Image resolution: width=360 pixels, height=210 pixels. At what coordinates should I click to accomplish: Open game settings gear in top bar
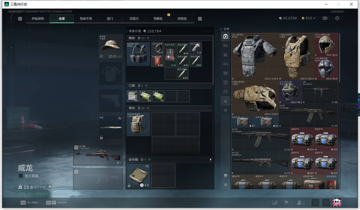[x=337, y=18]
